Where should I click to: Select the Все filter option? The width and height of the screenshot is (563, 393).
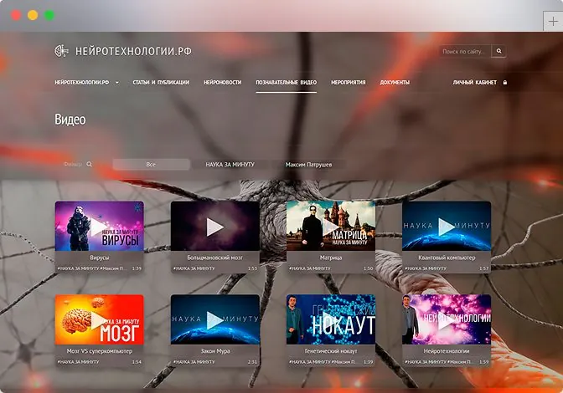coord(151,165)
